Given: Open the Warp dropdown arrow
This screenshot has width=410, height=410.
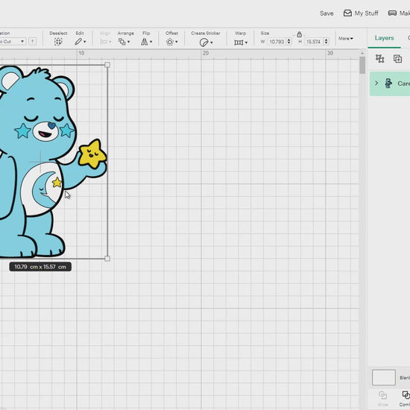Looking at the screenshot, I should tap(246, 42).
